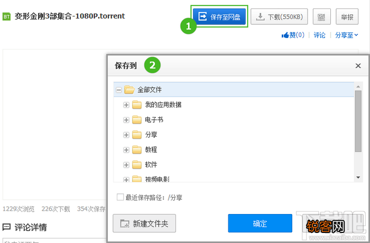Click the 我的应用数据 folder icon
The height and width of the screenshot is (243, 370).
[137, 105]
